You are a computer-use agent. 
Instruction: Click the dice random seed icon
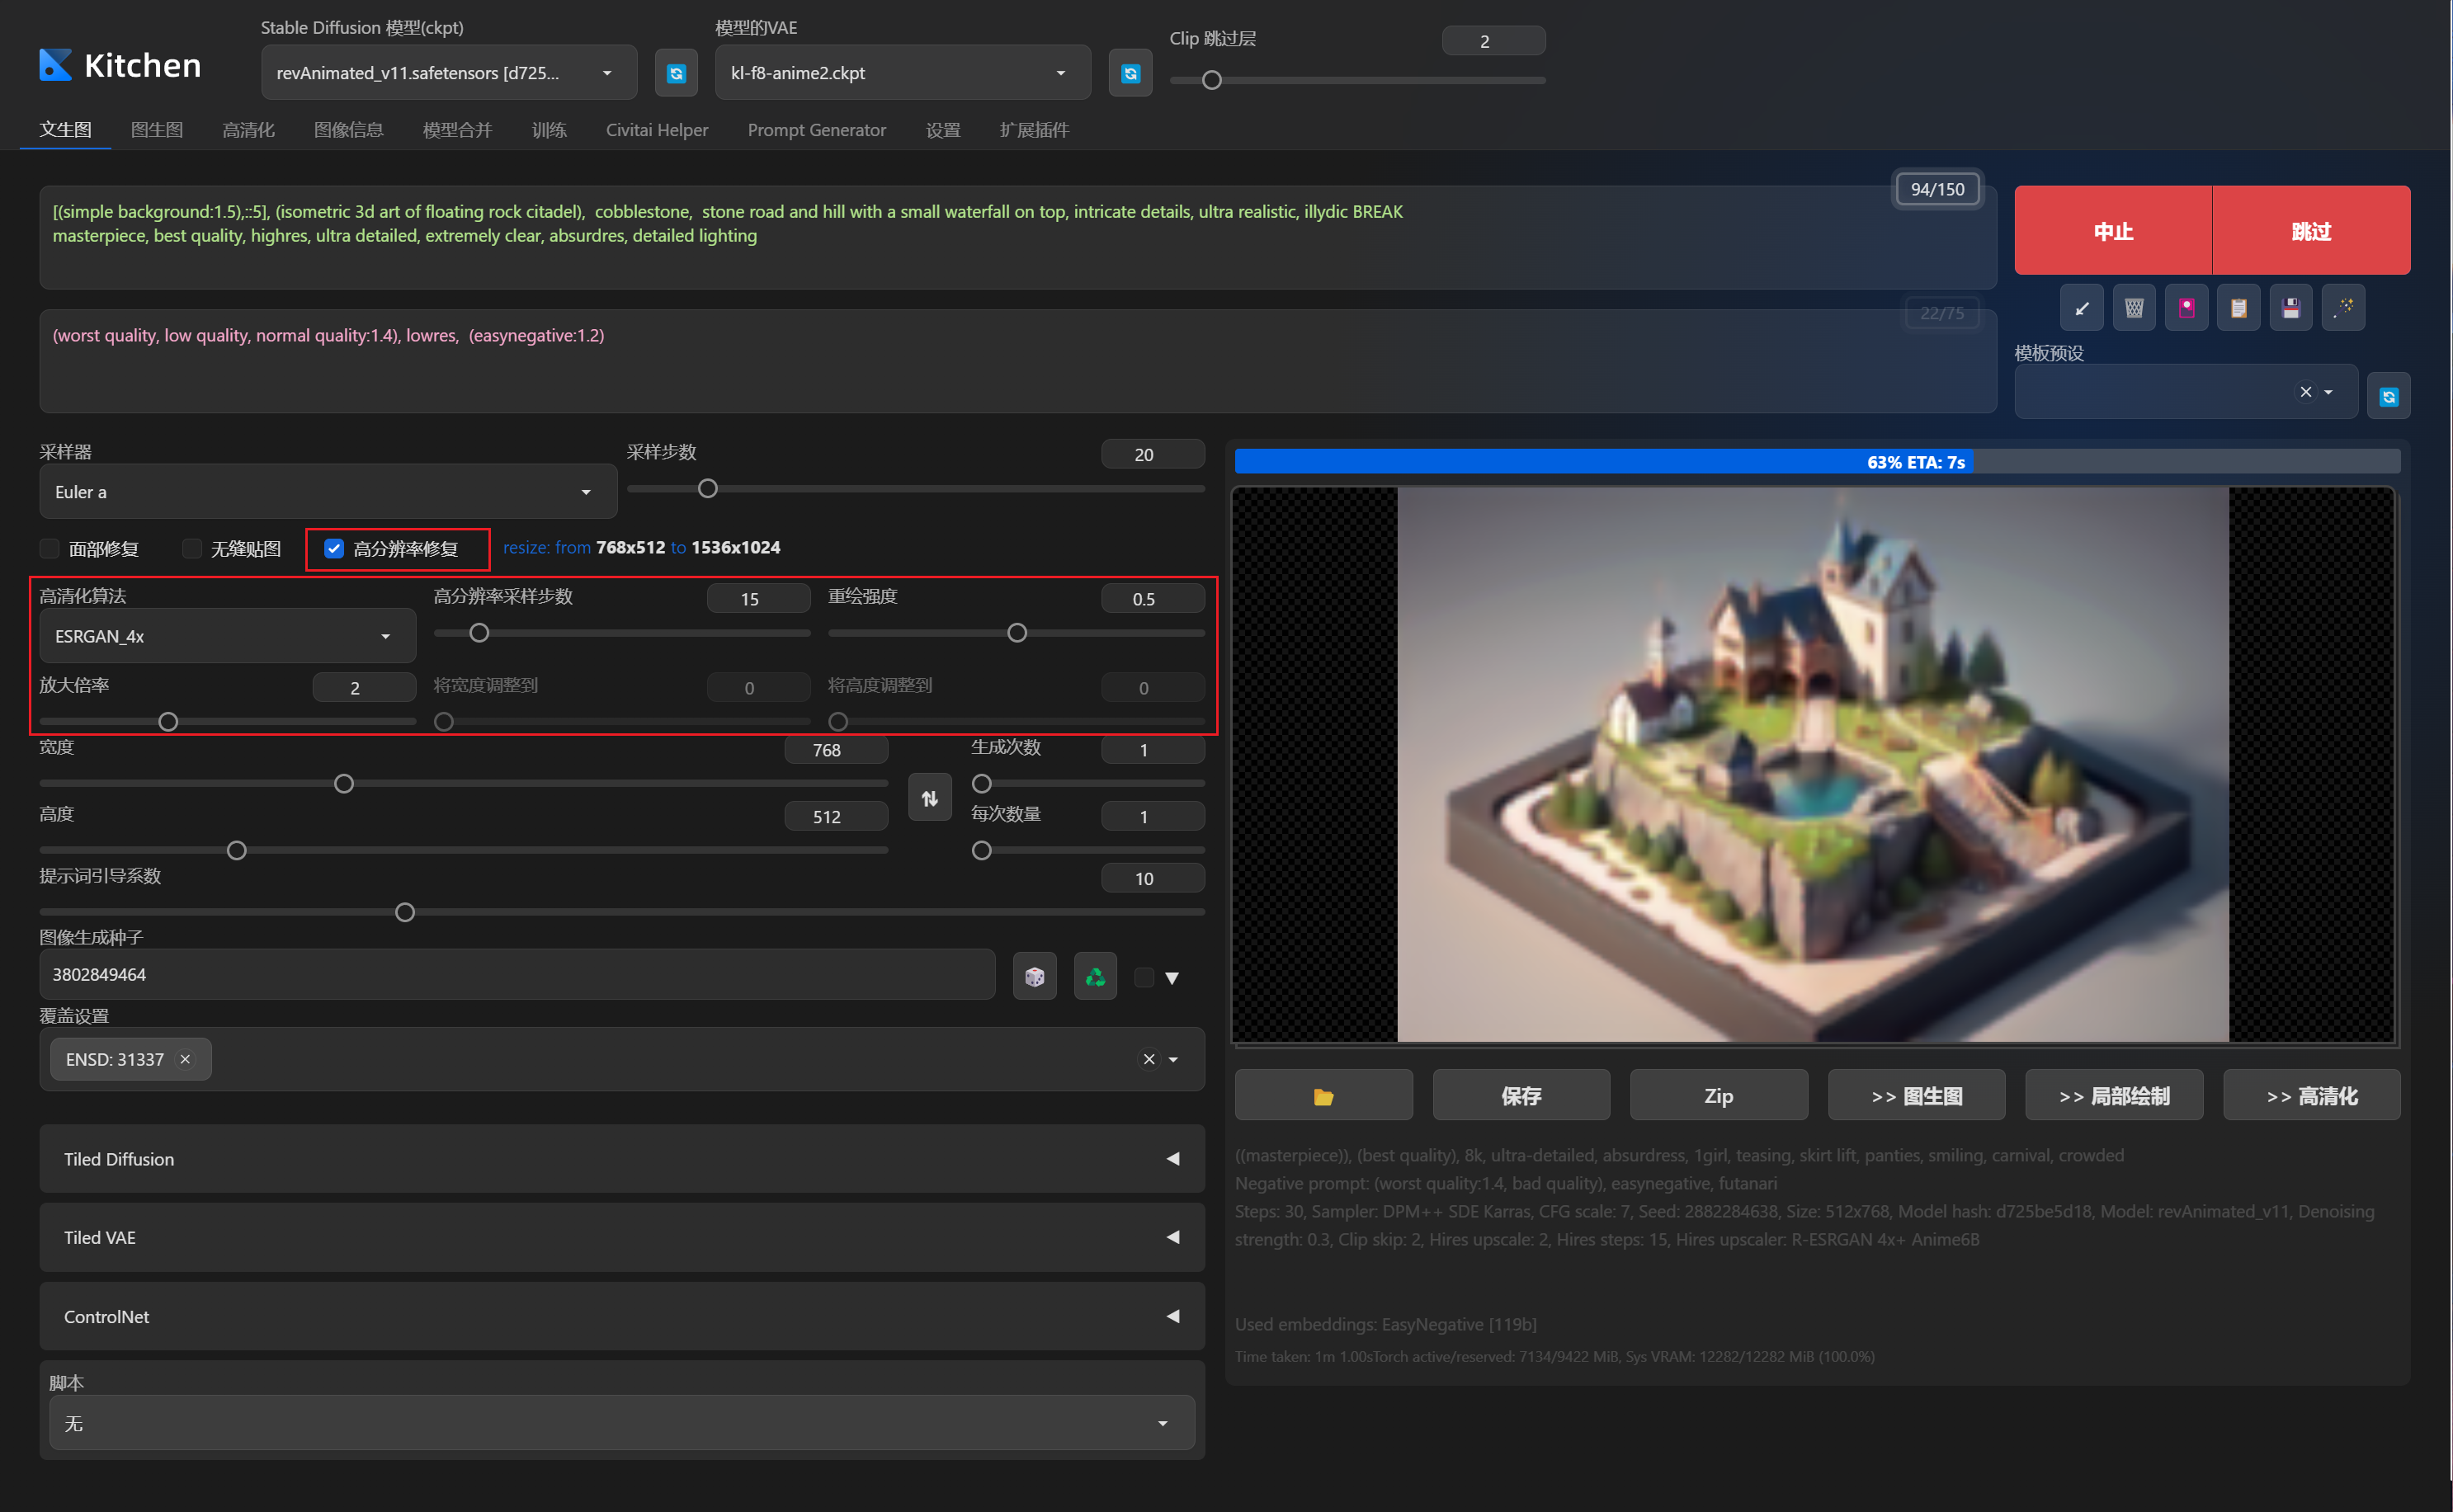click(1034, 976)
